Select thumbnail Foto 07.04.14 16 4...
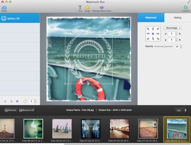 pyautogui.click(x=148, y=129)
